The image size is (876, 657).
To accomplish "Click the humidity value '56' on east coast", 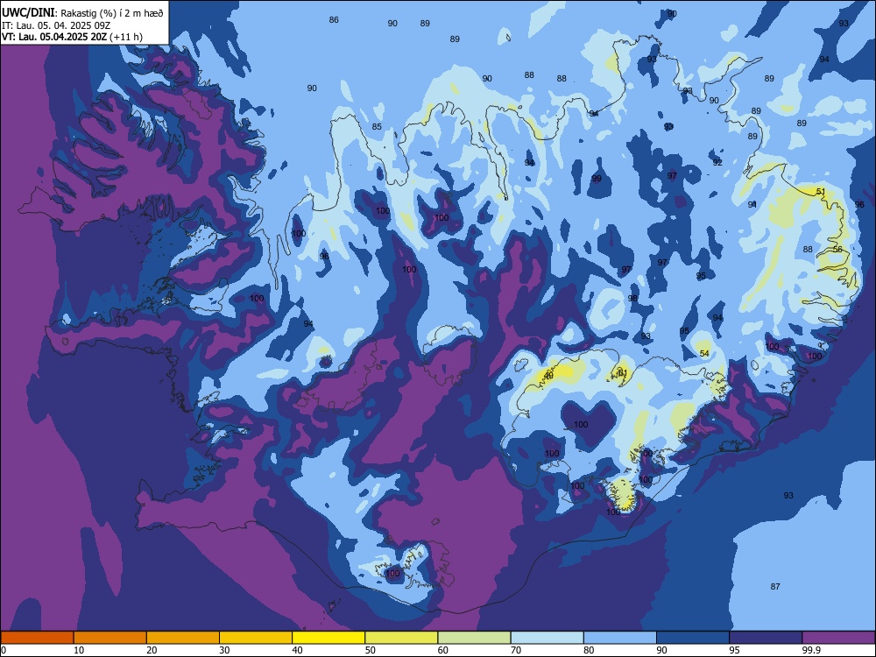I will [x=837, y=249].
